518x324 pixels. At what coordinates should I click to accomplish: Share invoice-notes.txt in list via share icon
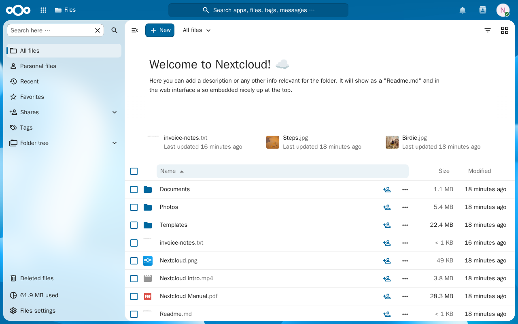click(x=387, y=243)
